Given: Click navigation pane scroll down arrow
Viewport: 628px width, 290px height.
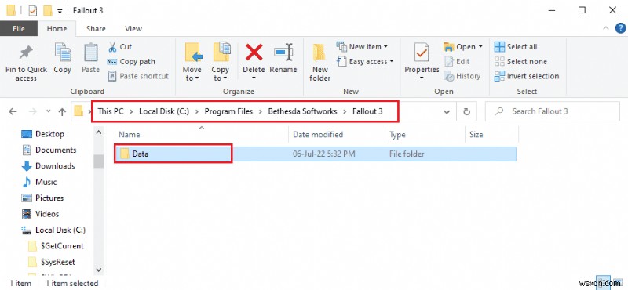Looking at the screenshot, I should point(99,270).
